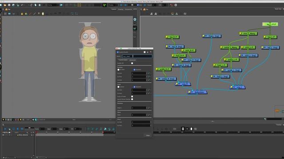Open the Advanced tab in Layer Properties
The height and width of the screenshot is (159, 284).
coord(132,60)
